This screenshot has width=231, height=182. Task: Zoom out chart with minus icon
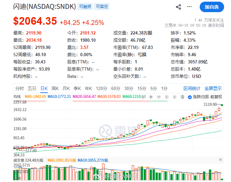pyautogui.click(x=159, y=97)
